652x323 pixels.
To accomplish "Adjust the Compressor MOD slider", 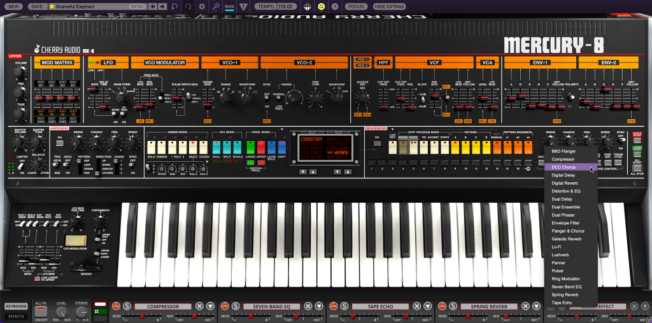I will (142, 317).
